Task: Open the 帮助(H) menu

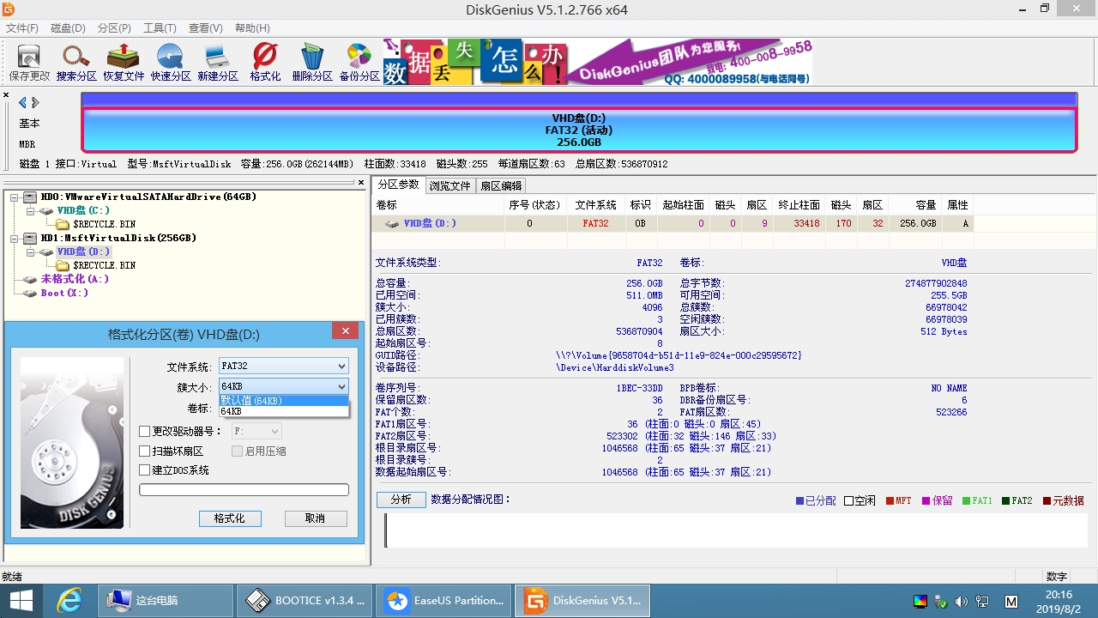Action: click(x=251, y=28)
